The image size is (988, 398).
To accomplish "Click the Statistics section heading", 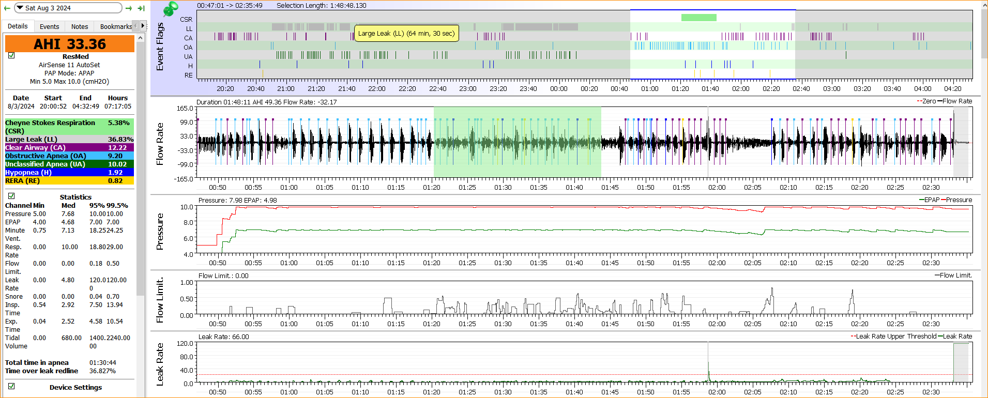I will point(75,197).
